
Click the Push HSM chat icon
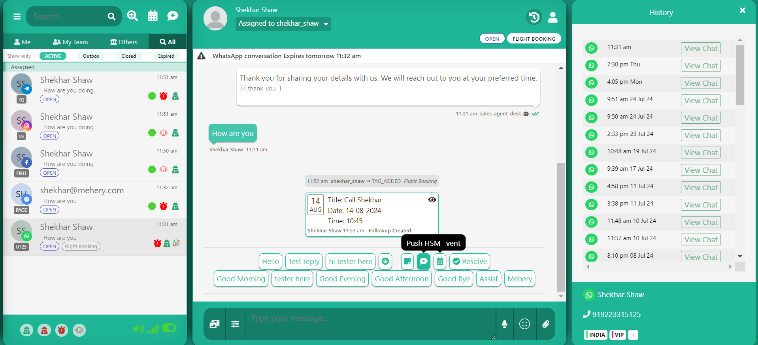coord(423,261)
